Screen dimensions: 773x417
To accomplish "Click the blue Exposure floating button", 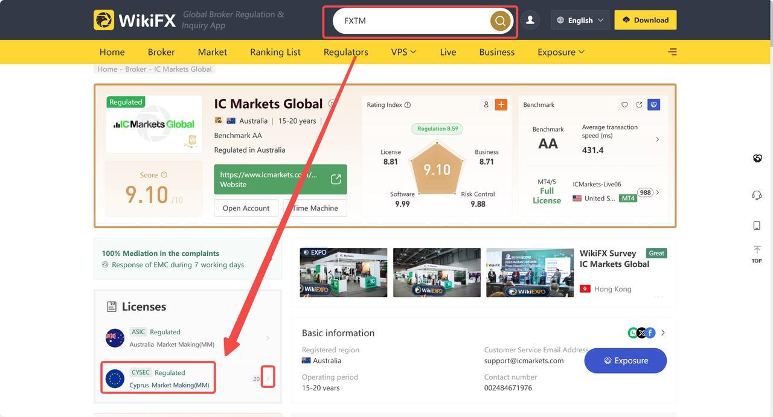I will 626,360.
